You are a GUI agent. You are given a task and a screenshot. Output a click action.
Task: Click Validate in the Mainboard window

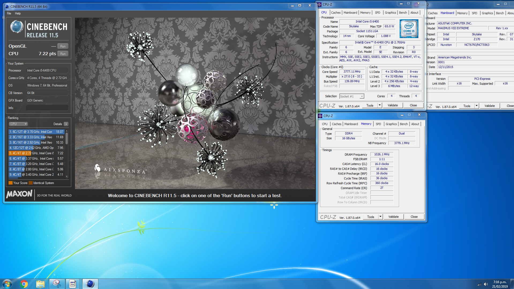[490, 106]
